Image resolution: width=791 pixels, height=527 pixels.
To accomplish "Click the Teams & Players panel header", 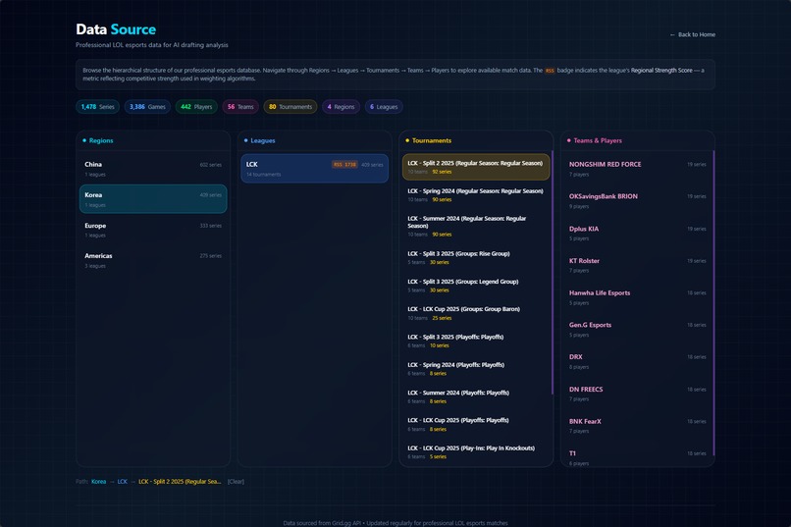I will tap(637, 140).
